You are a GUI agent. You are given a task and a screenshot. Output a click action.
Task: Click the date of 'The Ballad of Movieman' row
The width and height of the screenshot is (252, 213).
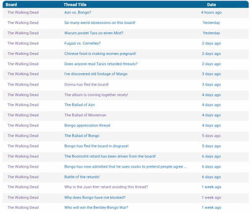pyautogui.click(x=211, y=115)
